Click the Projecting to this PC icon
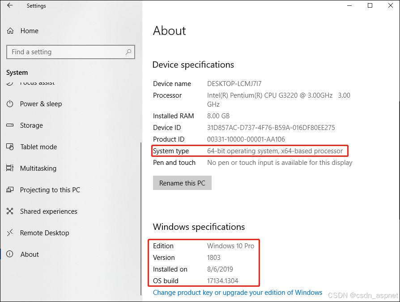Viewport: 400px width, 302px height. tap(10, 190)
